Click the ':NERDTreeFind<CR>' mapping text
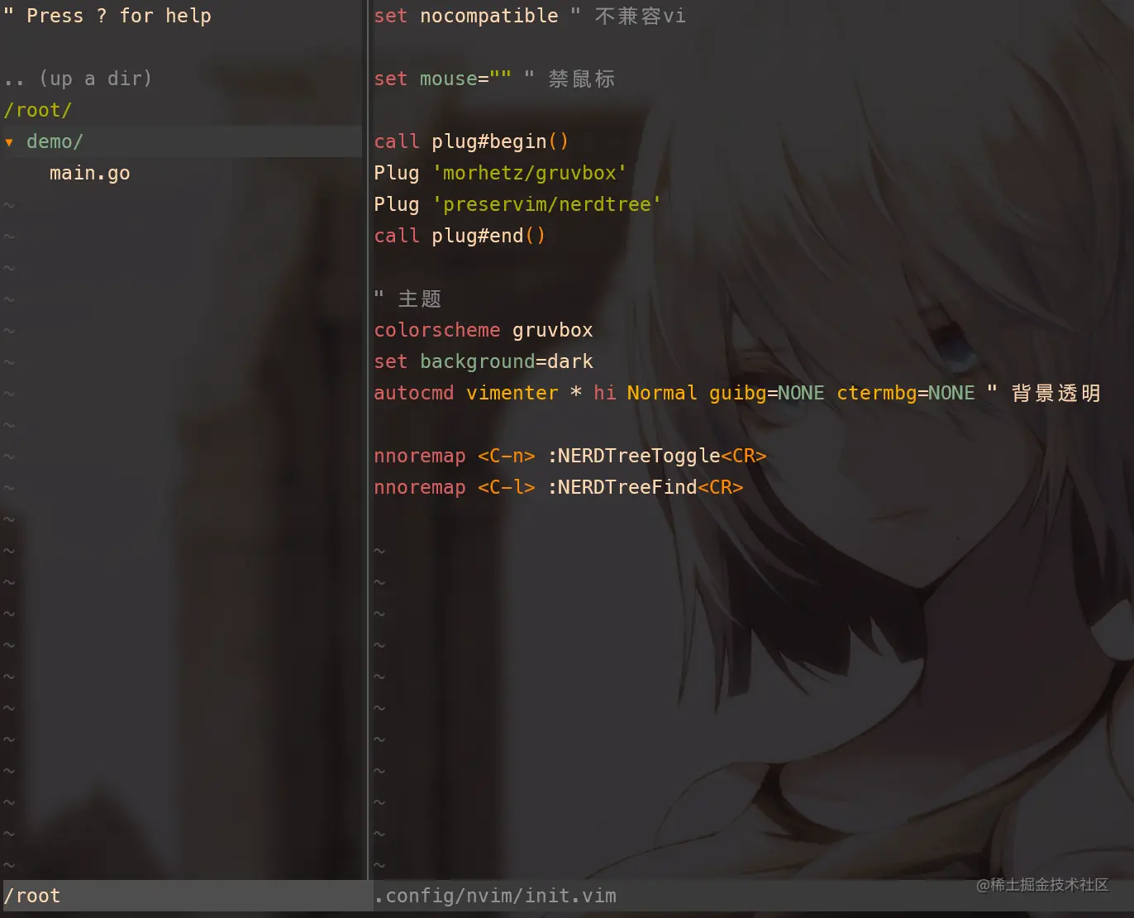This screenshot has height=918, width=1134. (x=646, y=487)
